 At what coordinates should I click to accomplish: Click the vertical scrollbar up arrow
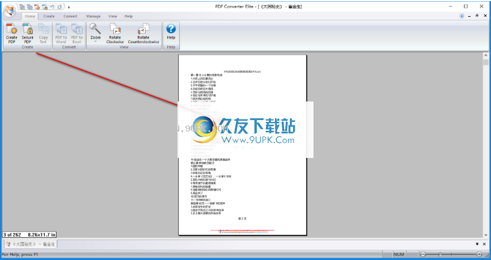[486, 55]
